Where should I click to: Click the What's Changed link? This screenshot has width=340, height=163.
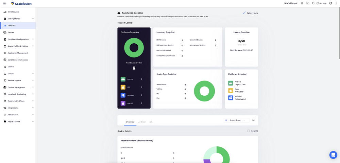[291, 3]
